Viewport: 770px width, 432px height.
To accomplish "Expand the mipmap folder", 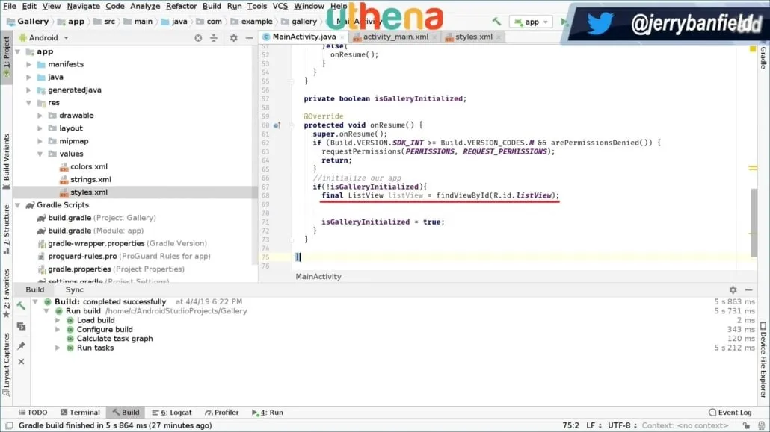I will point(40,141).
